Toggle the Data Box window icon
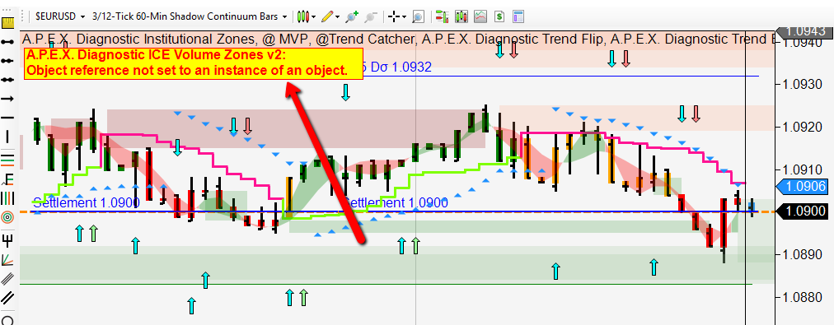The image size is (834, 325). coord(518,17)
